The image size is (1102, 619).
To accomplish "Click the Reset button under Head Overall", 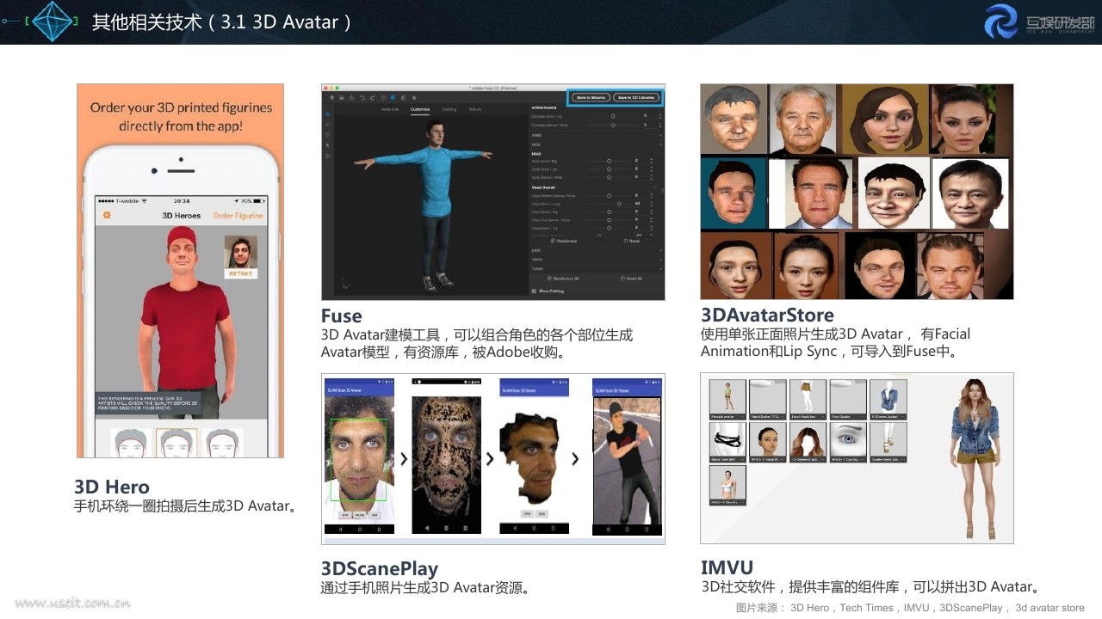I will 631,241.
